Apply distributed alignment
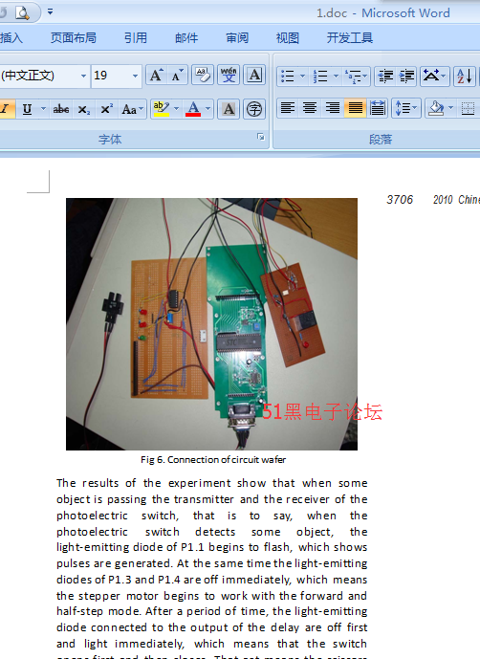The height and width of the screenshot is (659, 480). click(378, 109)
